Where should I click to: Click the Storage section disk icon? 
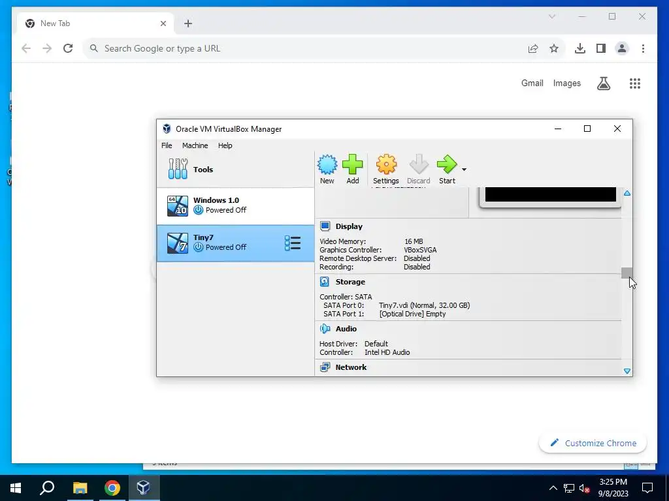(325, 282)
